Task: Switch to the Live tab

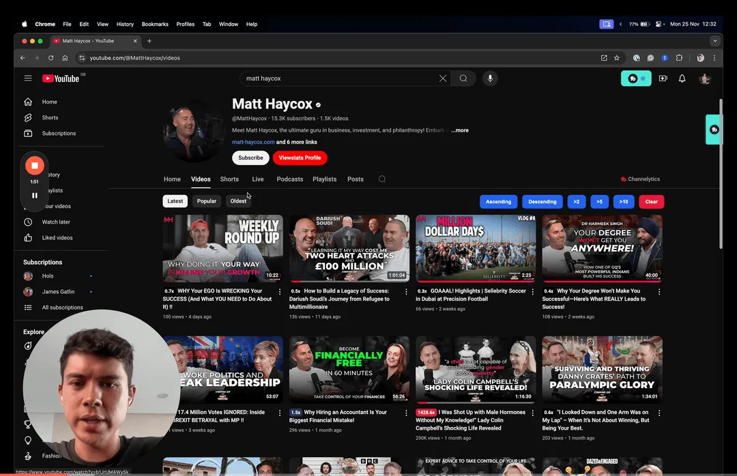Action: (x=257, y=179)
